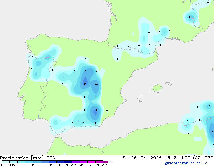Click the 45–50 mm legend color swatch

pos(99,162)
